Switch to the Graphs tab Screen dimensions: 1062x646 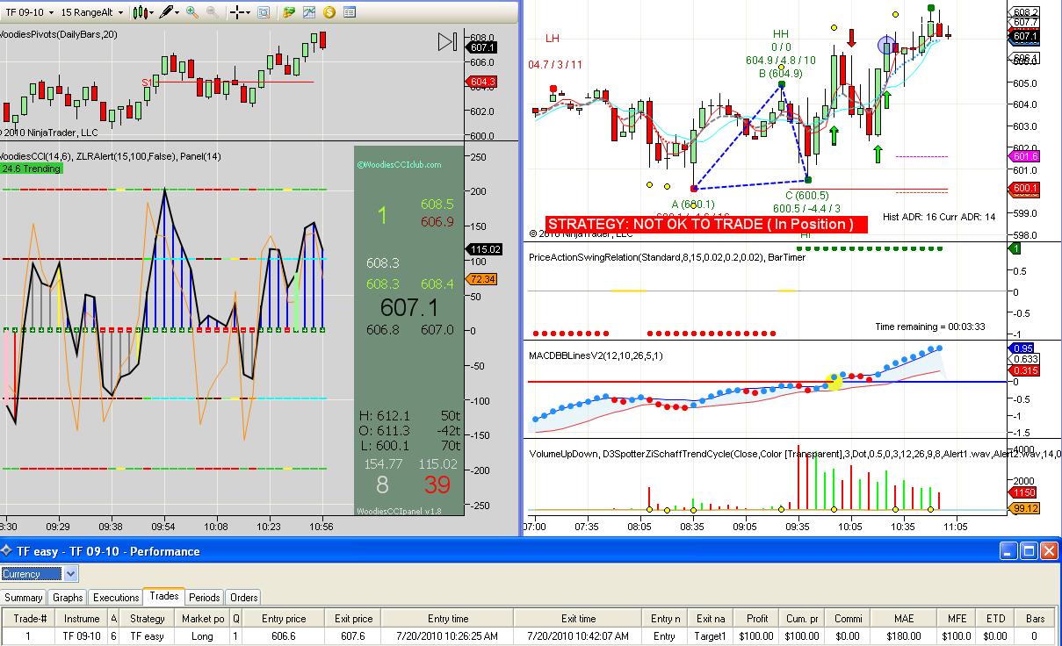pyautogui.click(x=68, y=597)
